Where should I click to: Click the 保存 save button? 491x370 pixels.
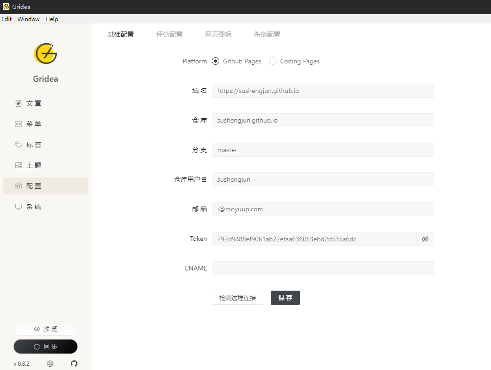pos(285,297)
